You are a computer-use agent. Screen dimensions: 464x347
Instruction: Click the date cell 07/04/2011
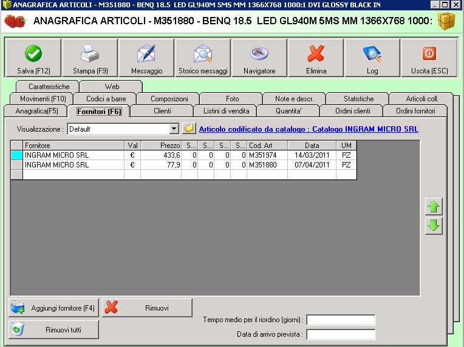pos(312,165)
